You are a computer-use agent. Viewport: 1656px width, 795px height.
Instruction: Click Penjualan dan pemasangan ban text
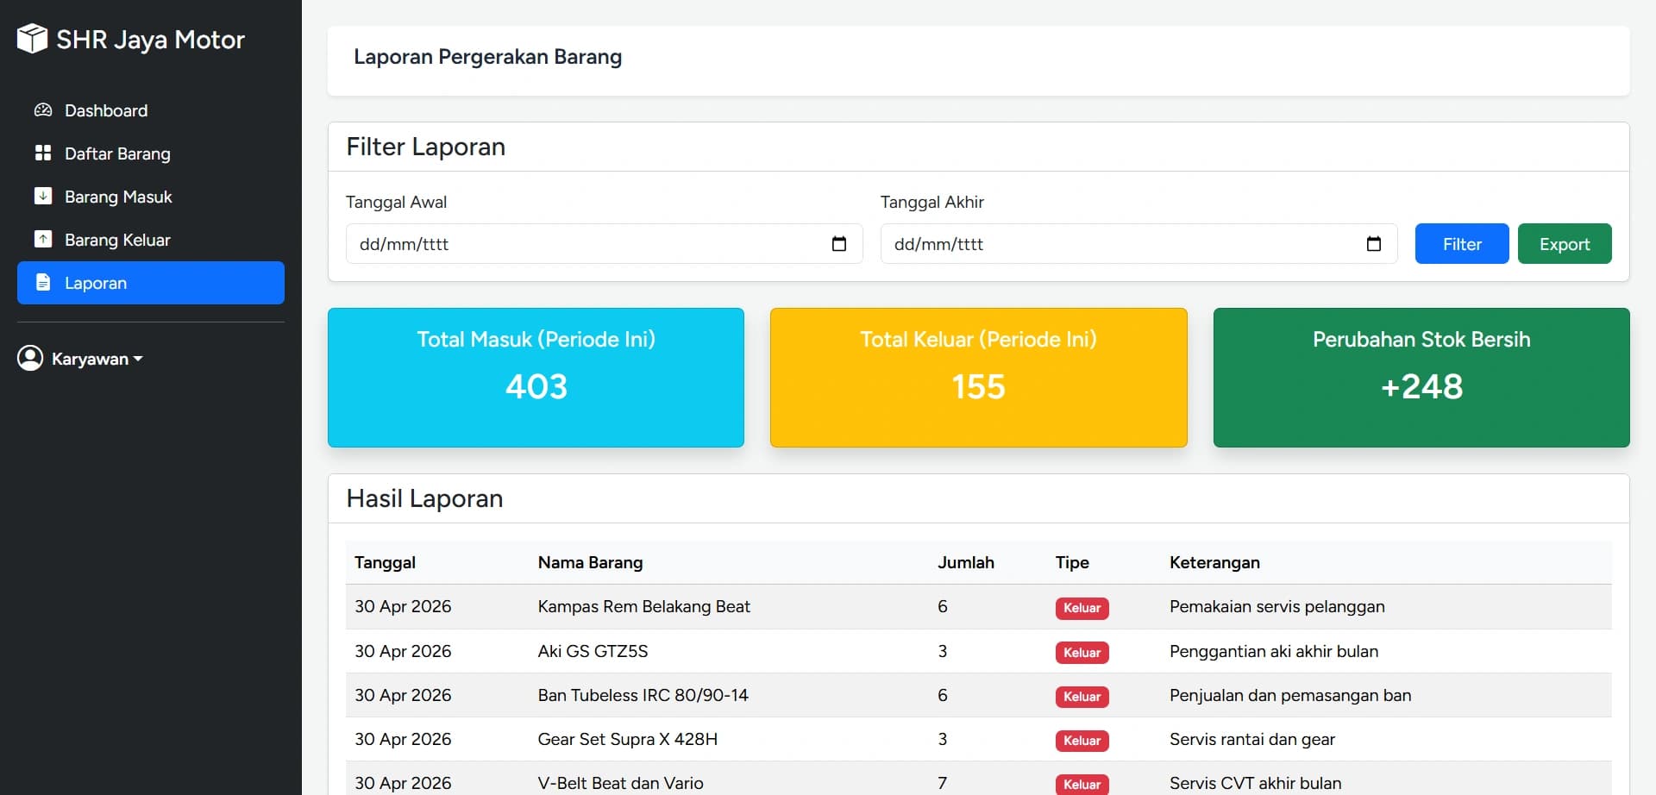[1289, 695]
